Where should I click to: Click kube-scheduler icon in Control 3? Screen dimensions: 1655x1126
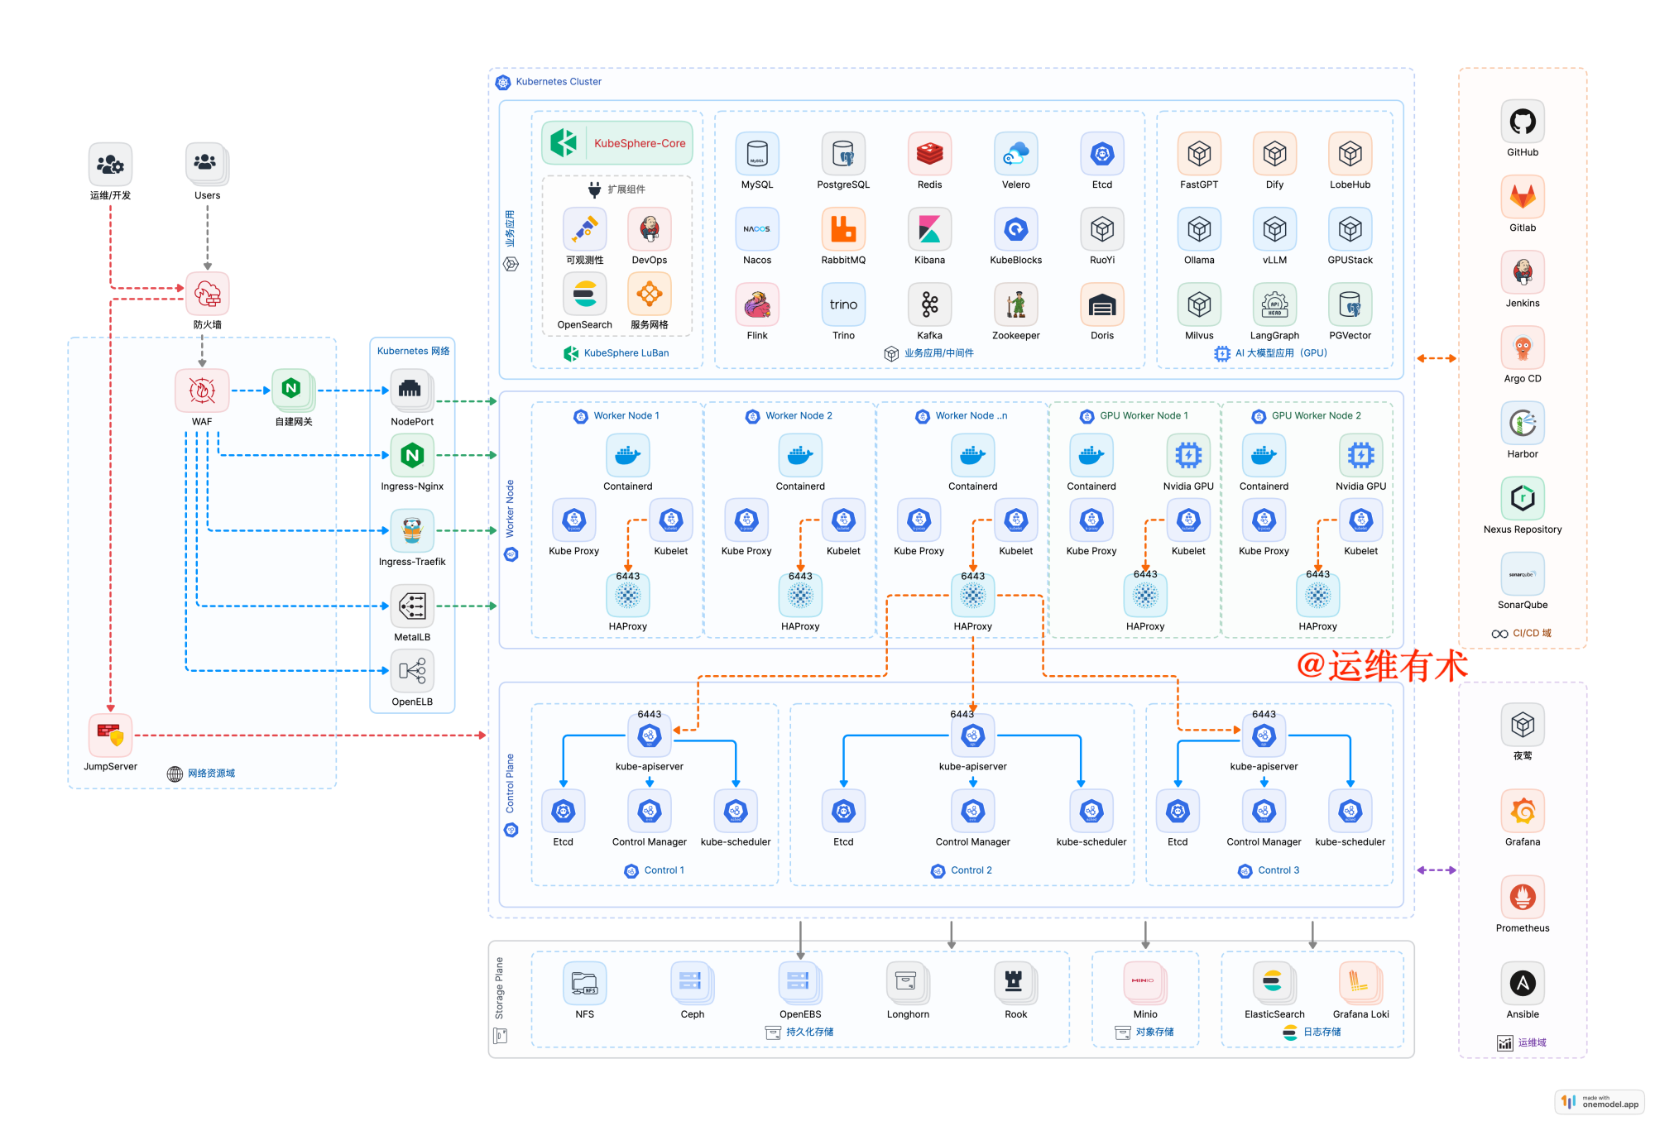tap(1350, 811)
